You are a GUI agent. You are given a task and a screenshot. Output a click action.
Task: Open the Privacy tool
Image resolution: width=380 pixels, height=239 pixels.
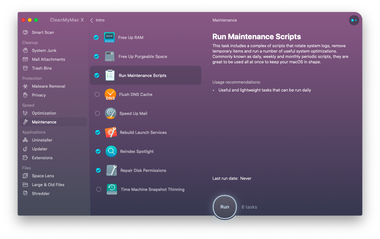(x=39, y=95)
